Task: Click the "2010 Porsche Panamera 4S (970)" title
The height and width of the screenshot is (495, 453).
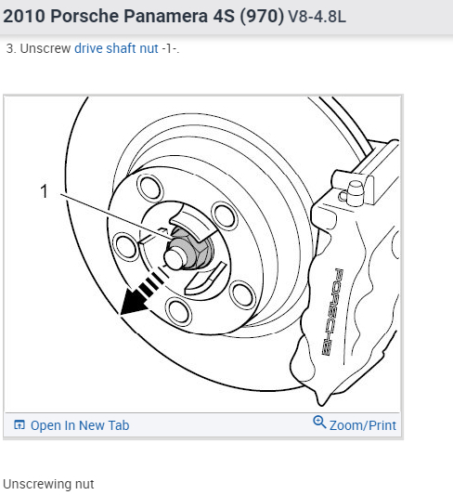Action: pos(144,16)
